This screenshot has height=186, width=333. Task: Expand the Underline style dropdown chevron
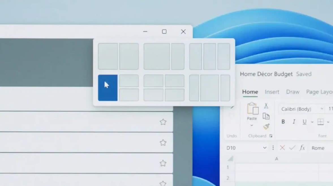(312, 122)
